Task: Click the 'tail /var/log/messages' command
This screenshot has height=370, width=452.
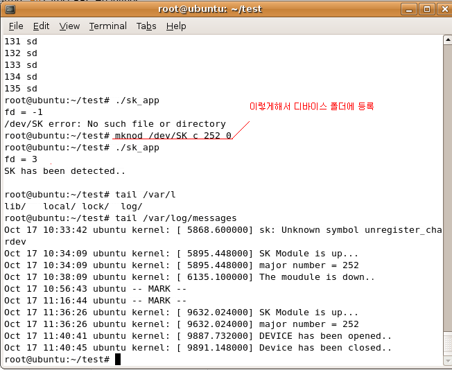Action: pyautogui.click(x=176, y=218)
